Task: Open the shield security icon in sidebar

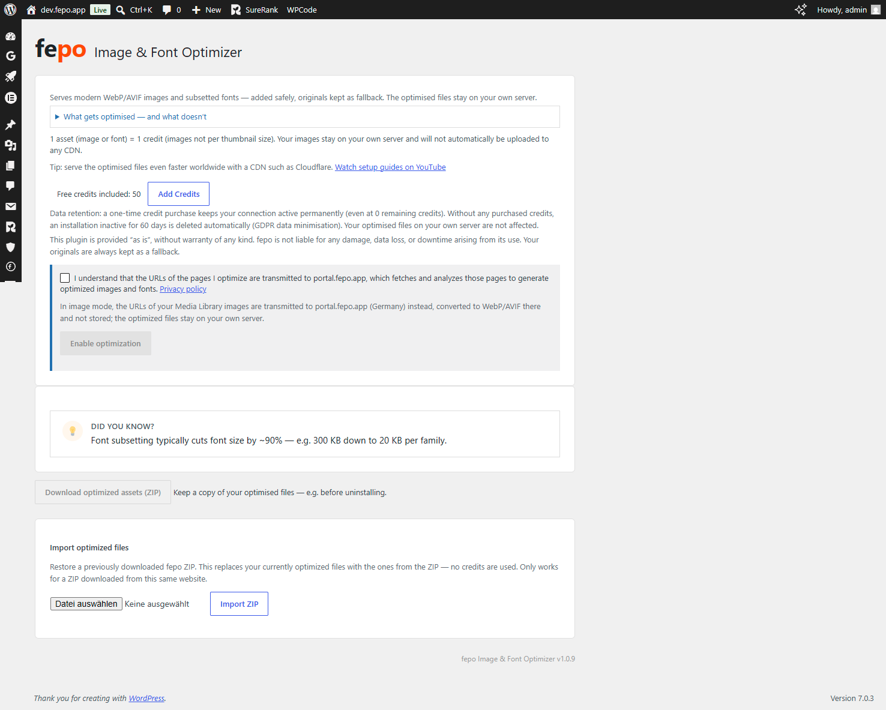Action: pos(10,247)
